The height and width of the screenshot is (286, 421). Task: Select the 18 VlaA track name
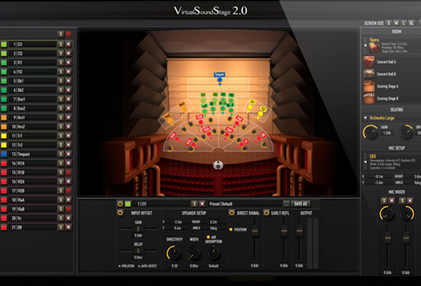point(33,199)
